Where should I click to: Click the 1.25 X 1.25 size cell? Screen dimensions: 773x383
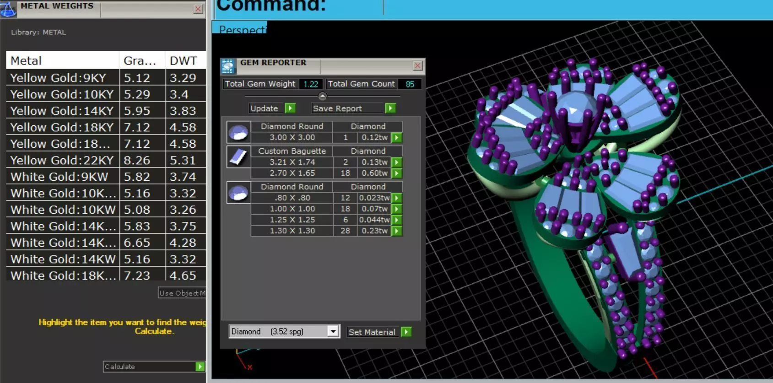292,220
